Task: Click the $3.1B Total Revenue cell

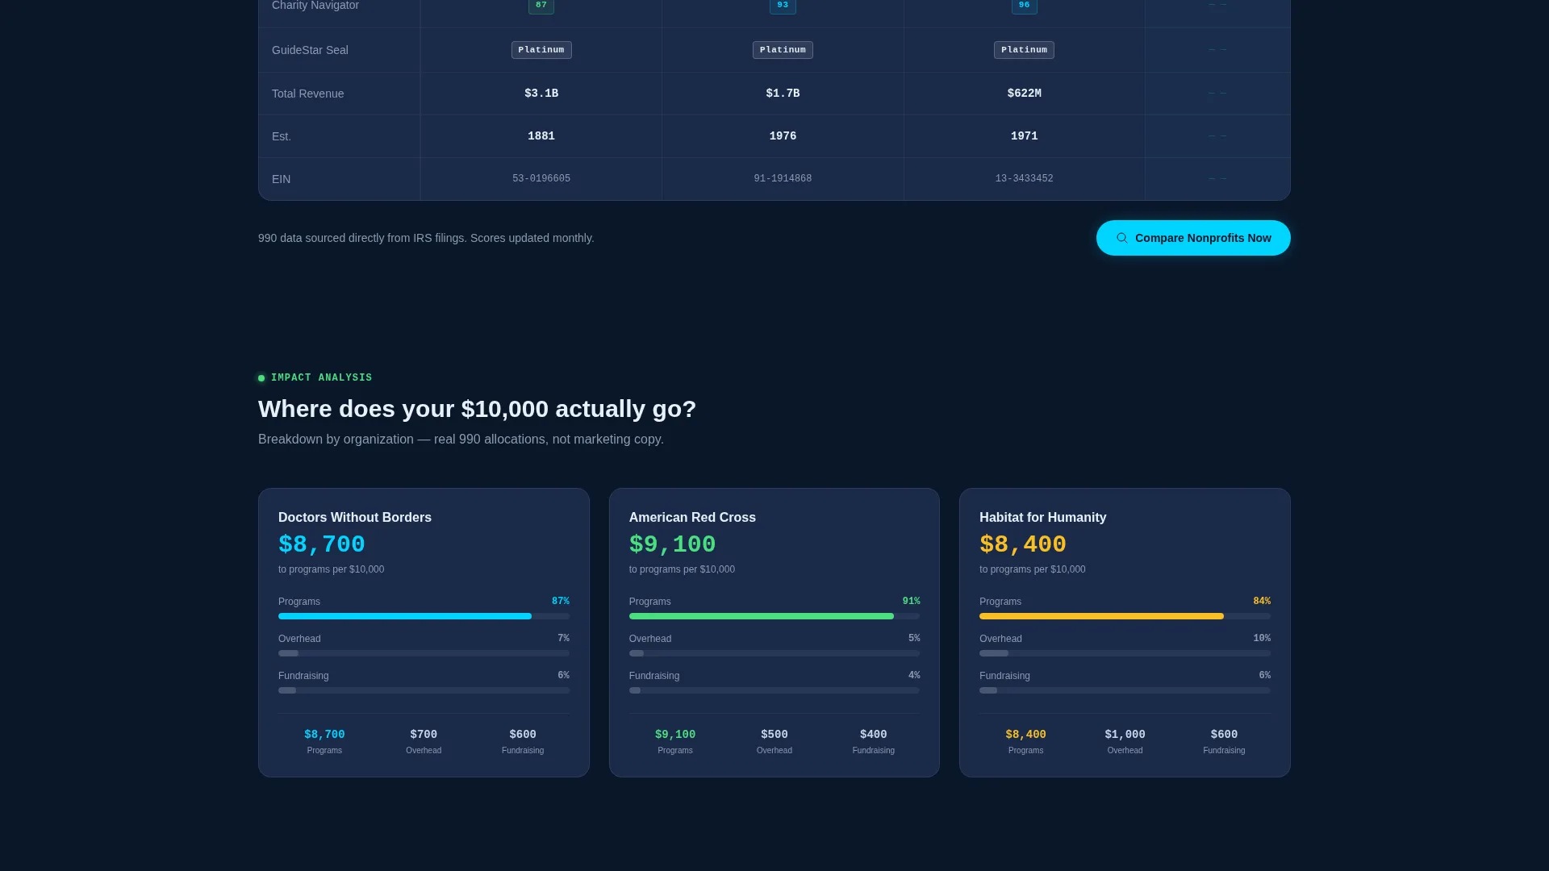Action: pyautogui.click(x=541, y=94)
